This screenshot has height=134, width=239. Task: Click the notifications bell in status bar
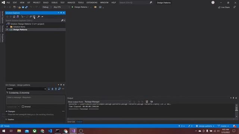coord(235,126)
